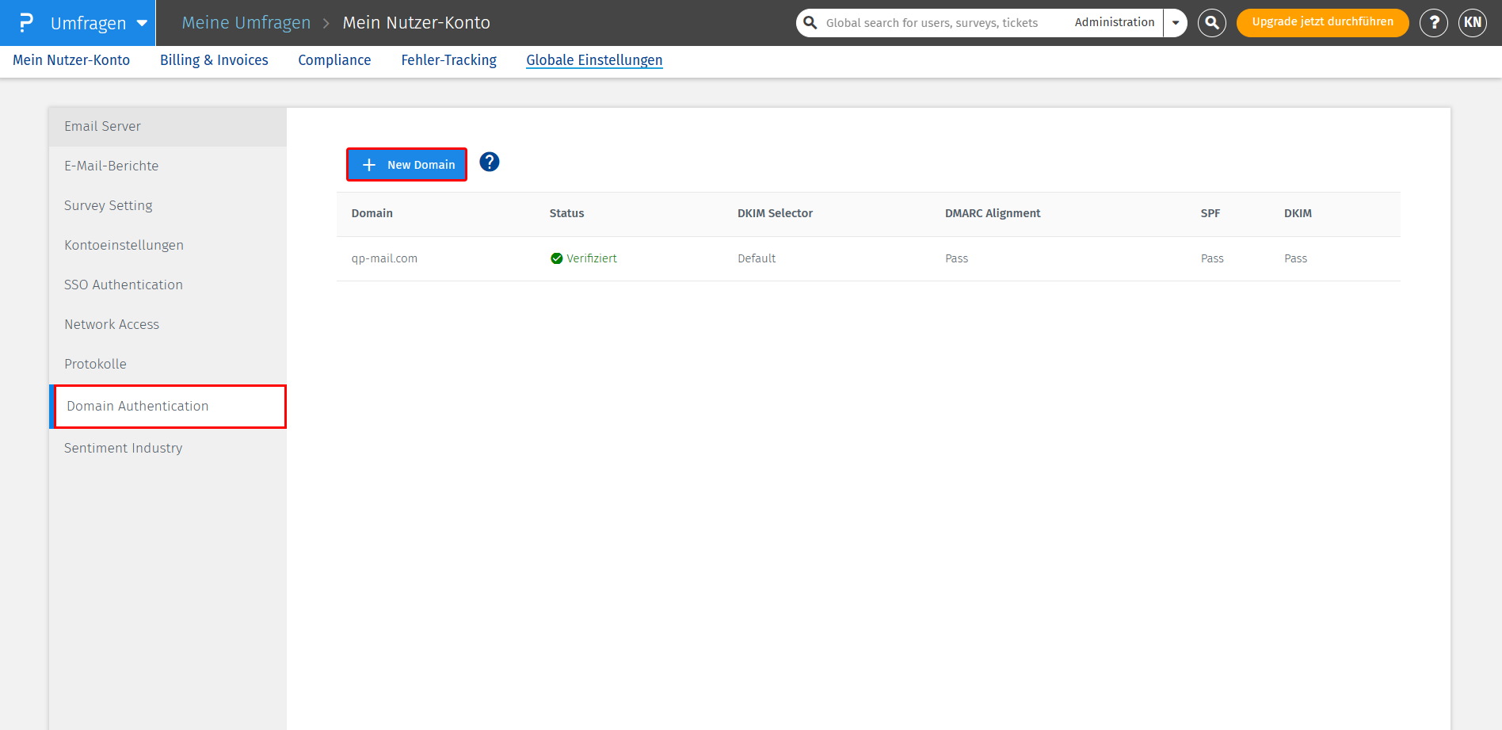Select the Globale Einstellungen tab
Screen dimensions: 1502x730
click(x=594, y=60)
